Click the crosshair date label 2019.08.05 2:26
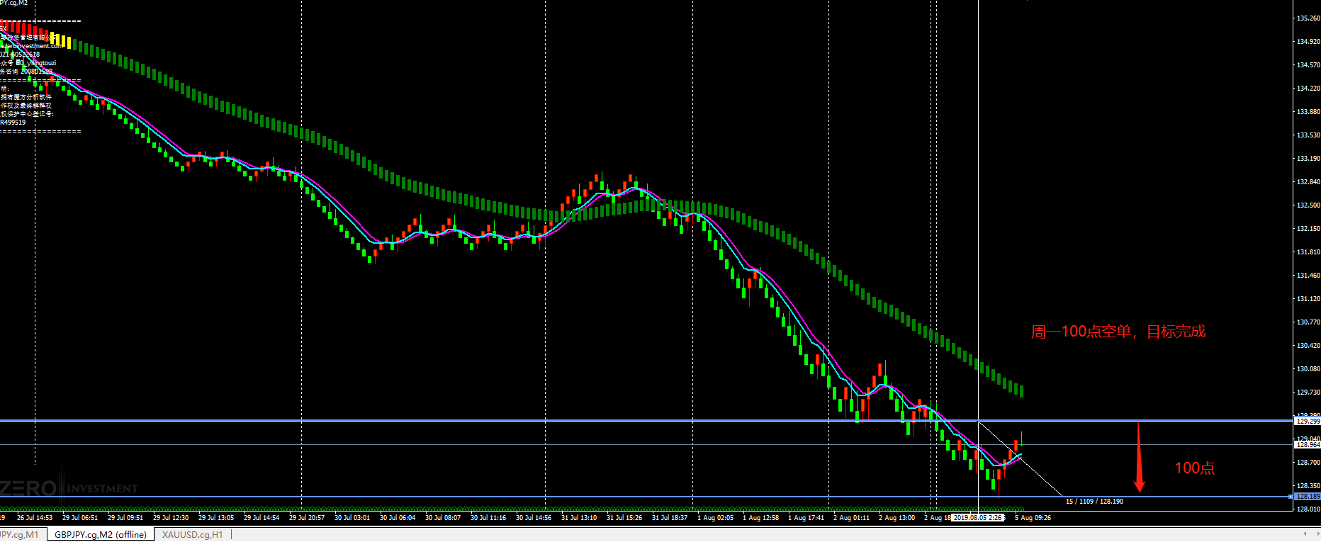This screenshot has height=542, width=1321. point(978,518)
